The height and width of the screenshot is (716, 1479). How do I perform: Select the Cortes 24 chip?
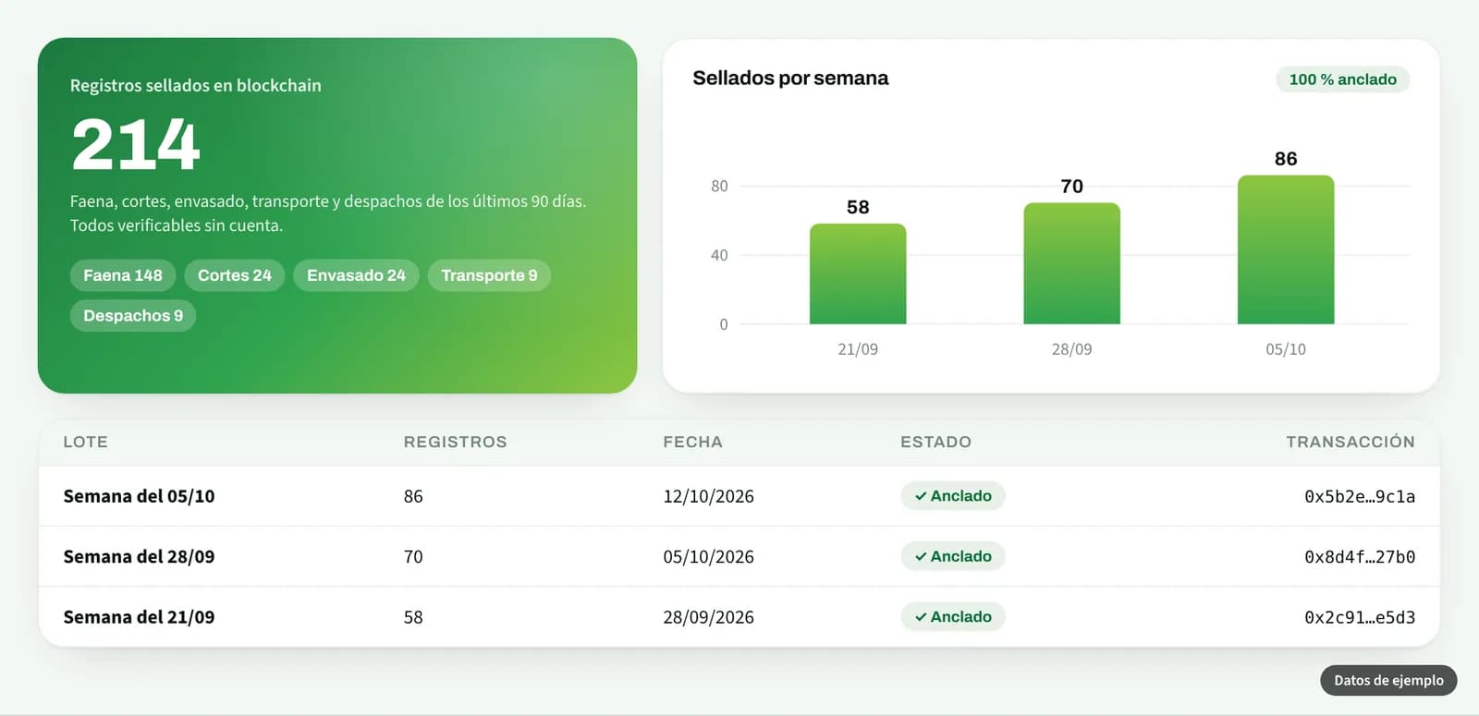pyautogui.click(x=235, y=275)
